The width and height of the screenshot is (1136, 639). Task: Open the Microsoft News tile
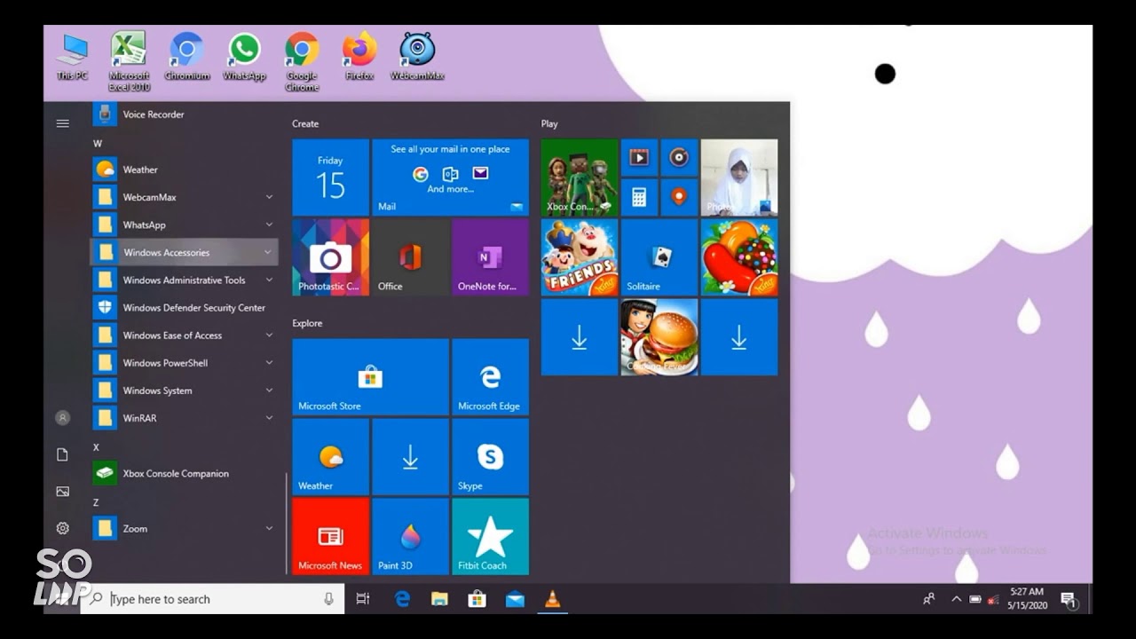click(x=330, y=536)
